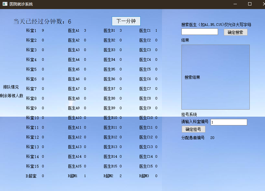Click the 医生C10 label
Image resolution: width=265 pixels, height=191 pixels.
(146, 118)
